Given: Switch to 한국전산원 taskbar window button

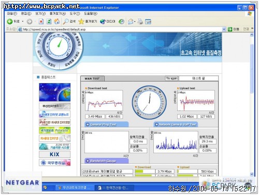Looking at the screenshot, I should 114,188.
